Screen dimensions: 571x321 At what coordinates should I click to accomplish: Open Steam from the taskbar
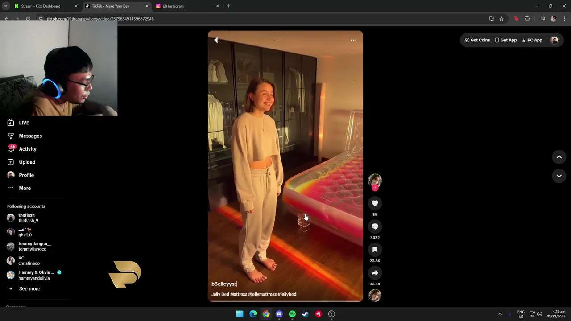point(305,314)
